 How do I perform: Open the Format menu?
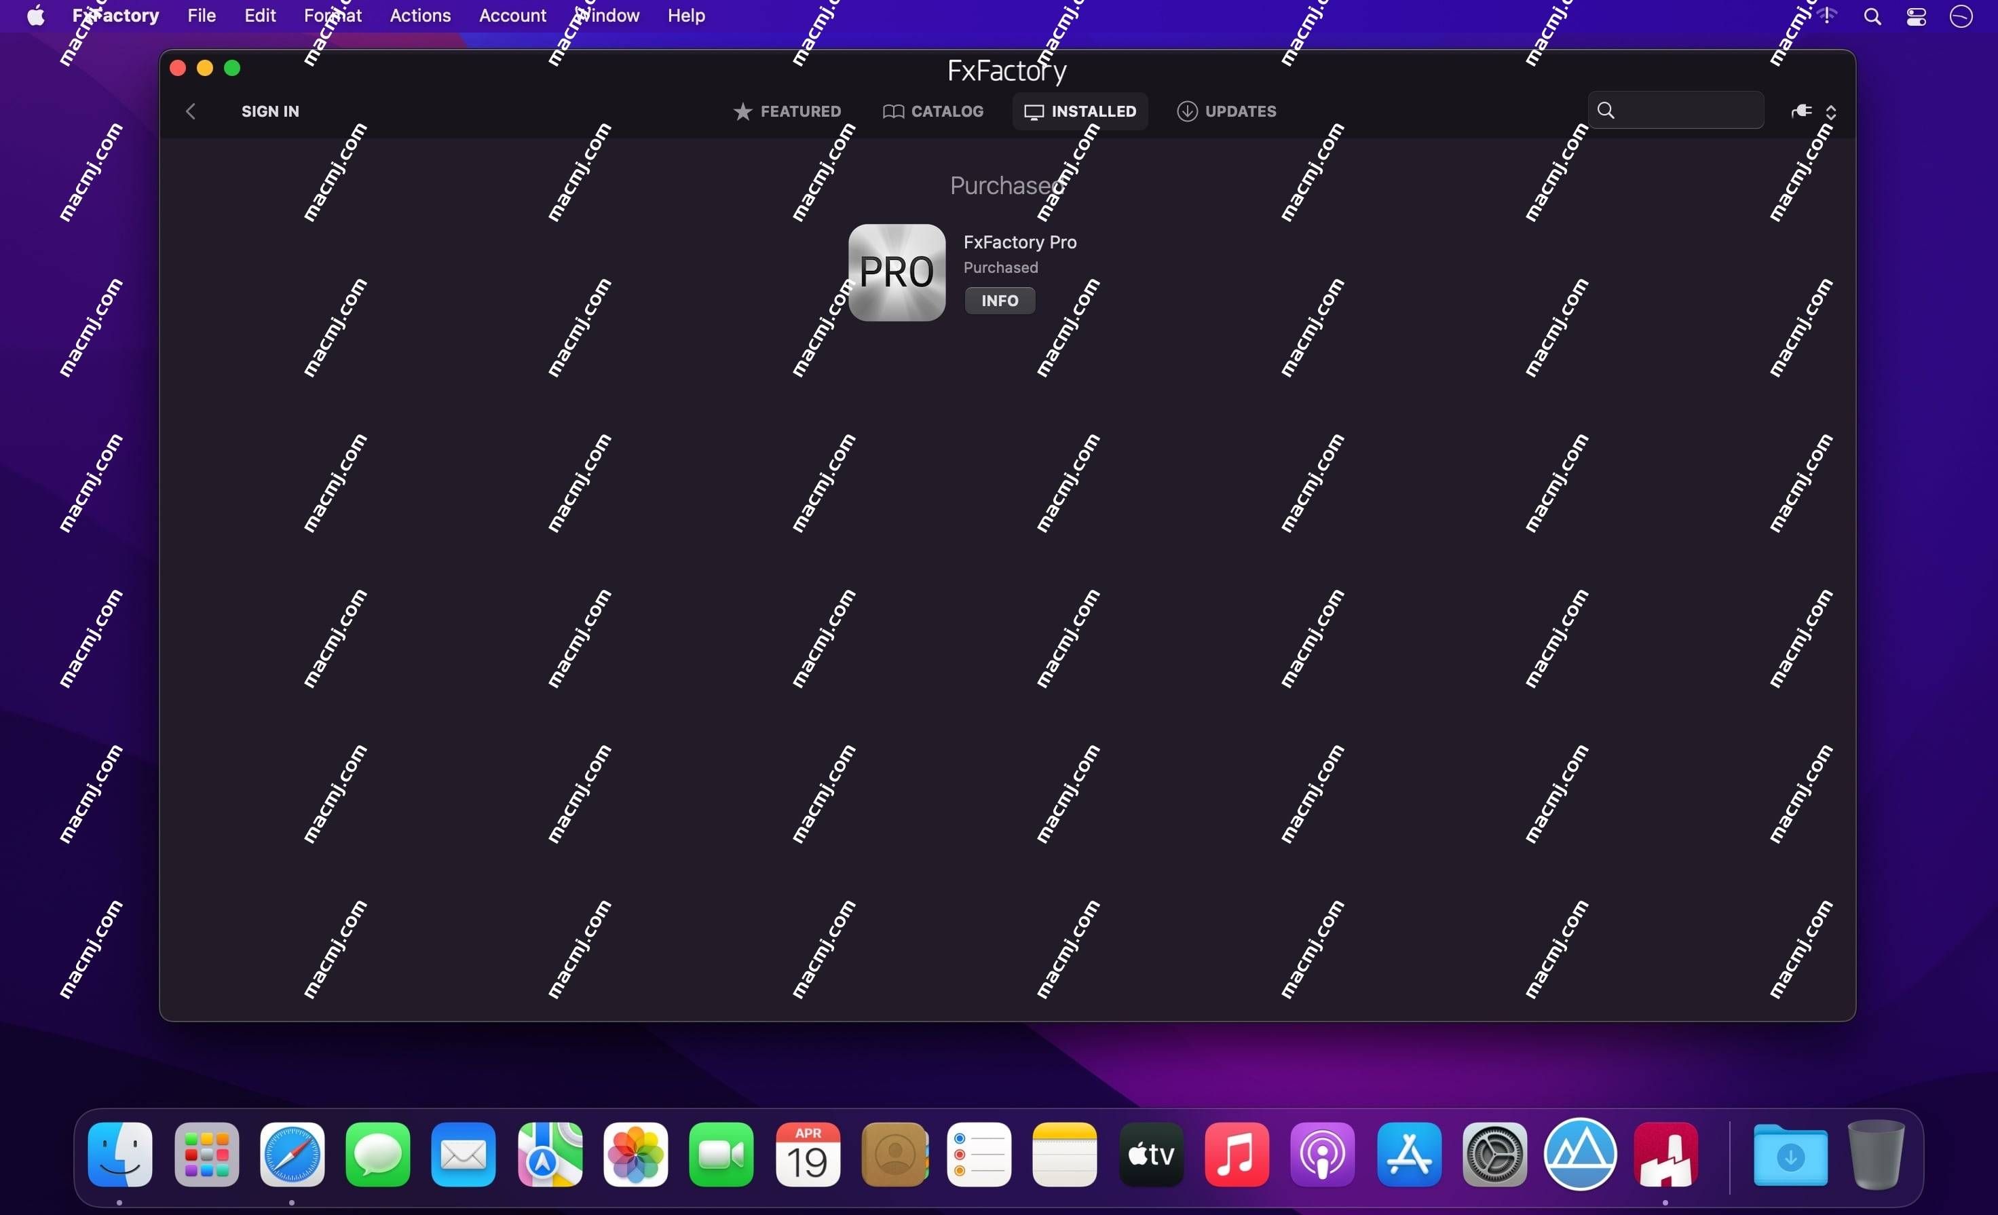coord(333,16)
